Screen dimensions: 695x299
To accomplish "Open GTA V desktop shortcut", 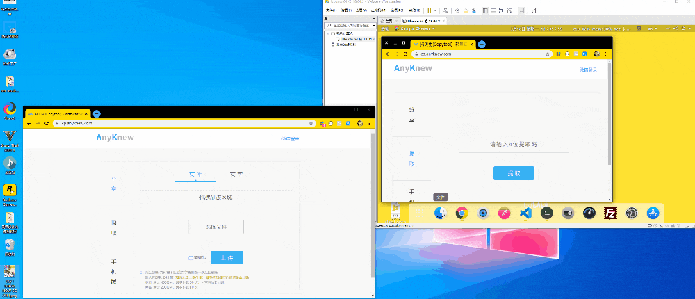I will (10, 138).
